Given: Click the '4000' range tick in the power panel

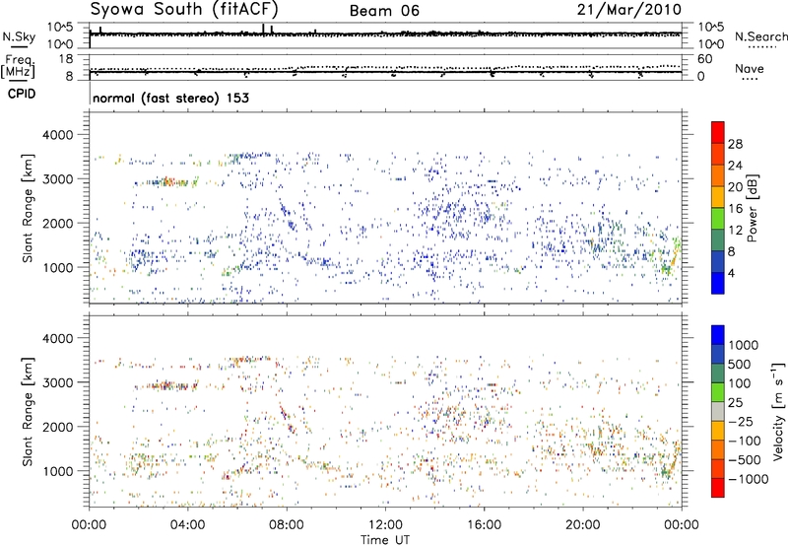Looking at the screenshot, I should click(x=57, y=135).
